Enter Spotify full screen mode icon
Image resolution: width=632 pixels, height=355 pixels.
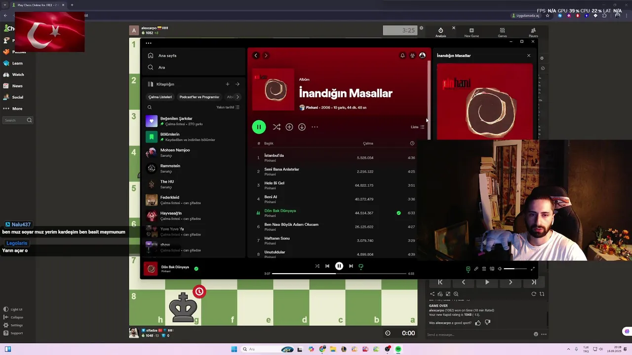click(x=532, y=269)
